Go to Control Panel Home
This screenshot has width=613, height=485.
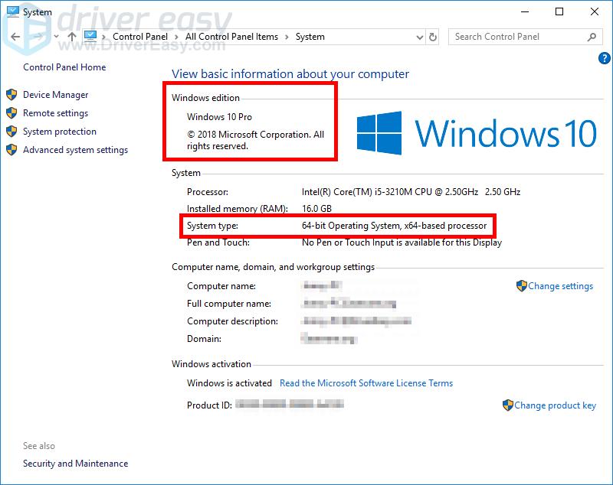tap(64, 67)
